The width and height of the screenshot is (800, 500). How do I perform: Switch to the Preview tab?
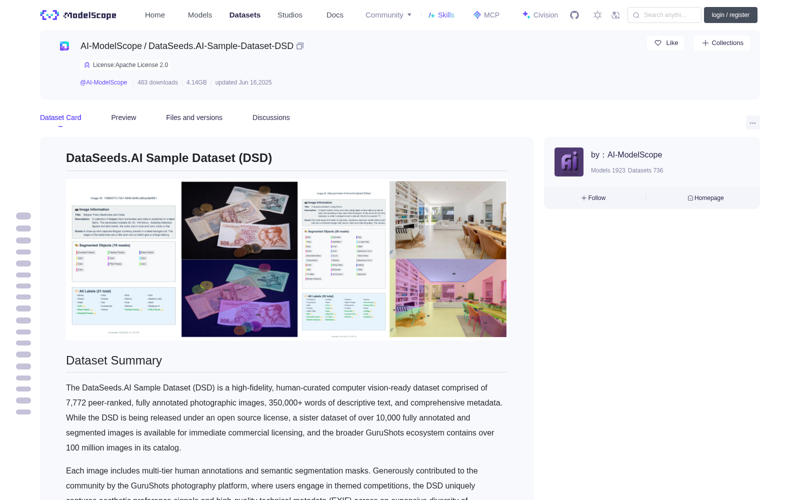123,117
